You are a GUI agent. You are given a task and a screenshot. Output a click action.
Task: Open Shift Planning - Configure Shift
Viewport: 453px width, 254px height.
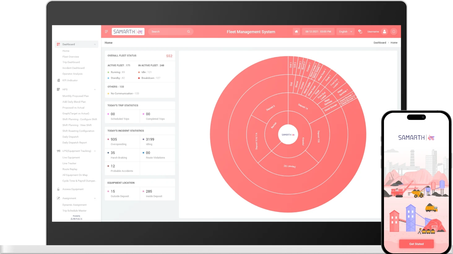pyautogui.click(x=80, y=119)
